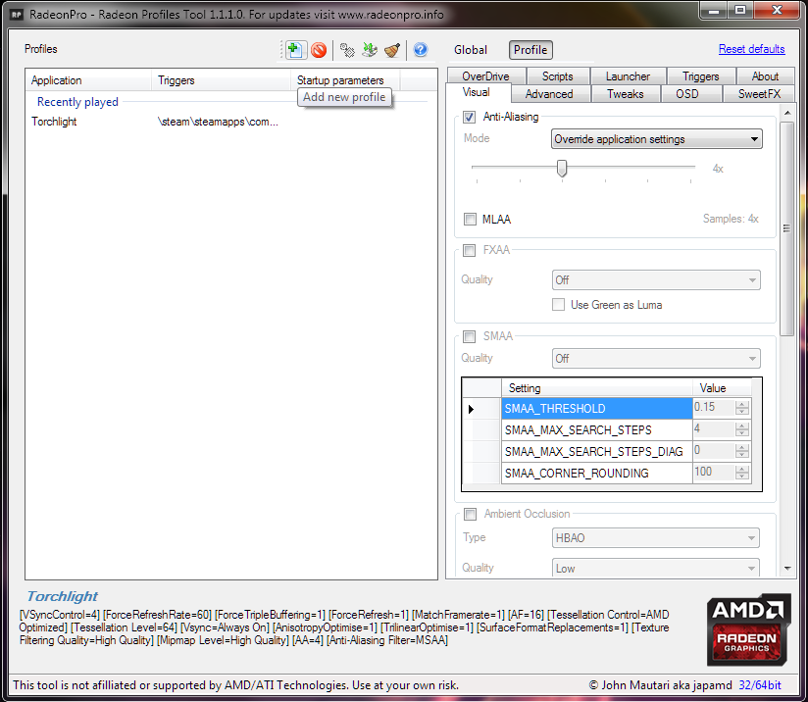This screenshot has height=702, width=808.
Task: Open the Launcher tab
Action: click(628, 76)
